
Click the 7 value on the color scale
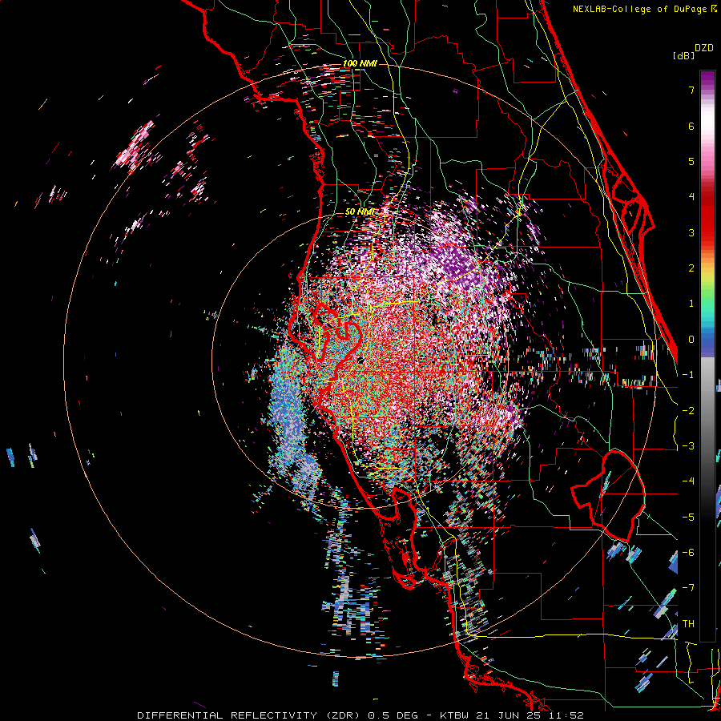[691, 90]
